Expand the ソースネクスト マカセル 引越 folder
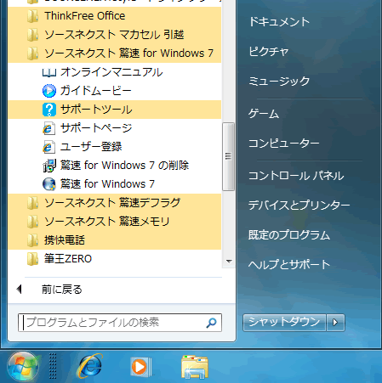 [x=114, y=35]
